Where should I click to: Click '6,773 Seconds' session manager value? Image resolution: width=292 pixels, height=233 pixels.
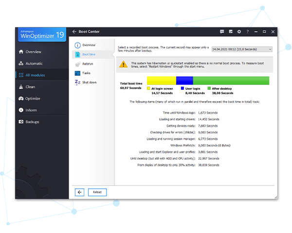pyautogui.click(x=208, y=139)
